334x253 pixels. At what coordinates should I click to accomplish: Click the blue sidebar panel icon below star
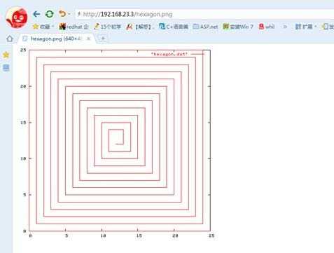(6, 68)
